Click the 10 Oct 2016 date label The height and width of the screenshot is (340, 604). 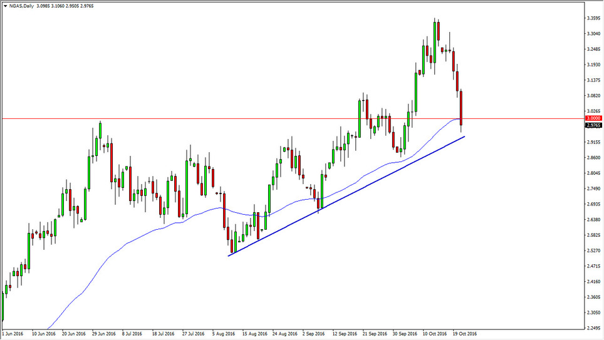pyautogui.click(x=435, y=334)
